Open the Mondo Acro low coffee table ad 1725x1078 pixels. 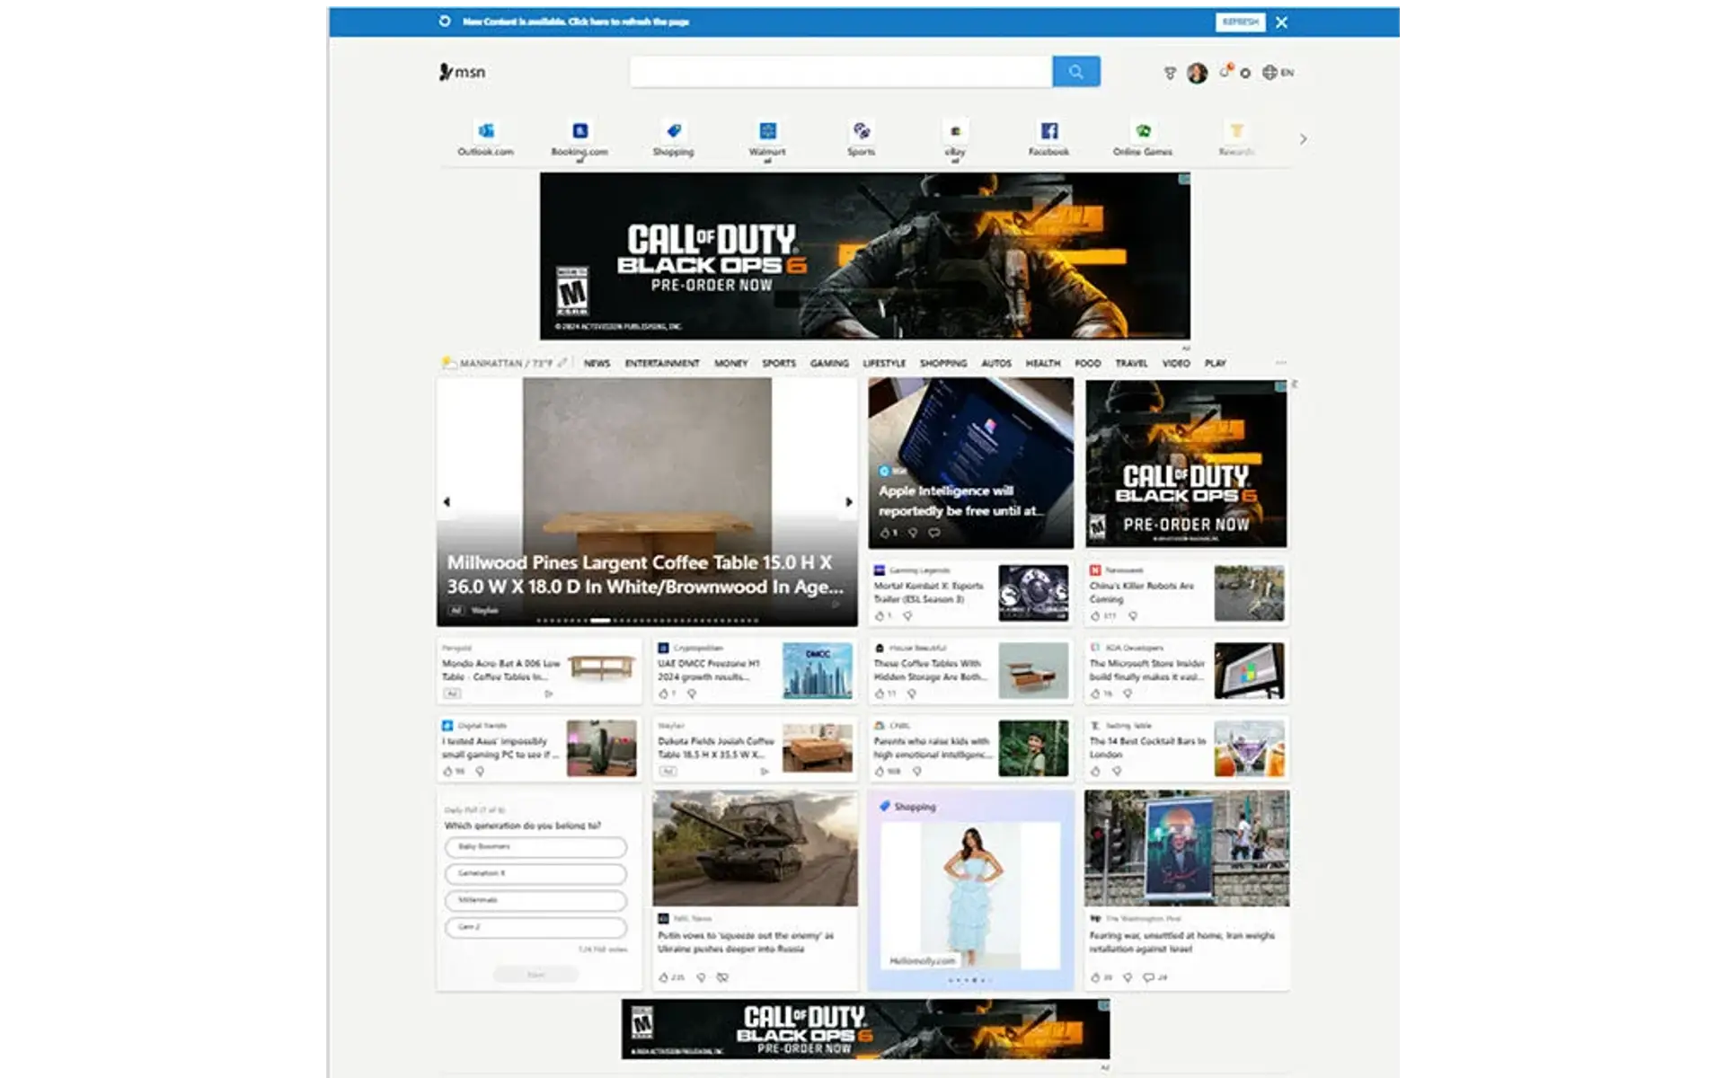[539, 671]
